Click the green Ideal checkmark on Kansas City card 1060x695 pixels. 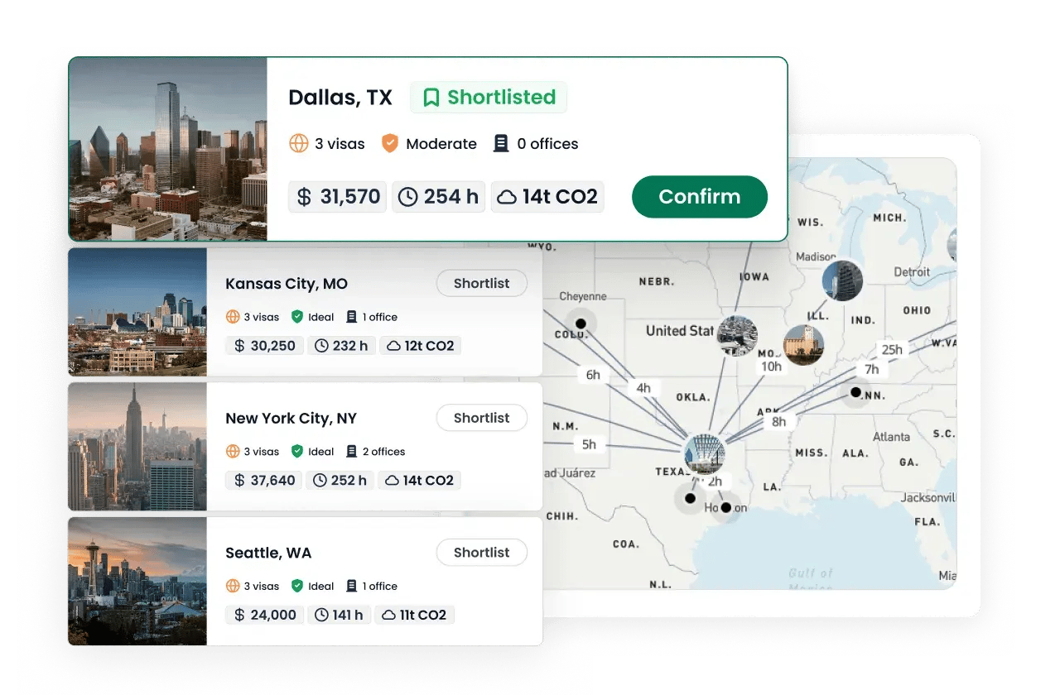coord(298,317)
